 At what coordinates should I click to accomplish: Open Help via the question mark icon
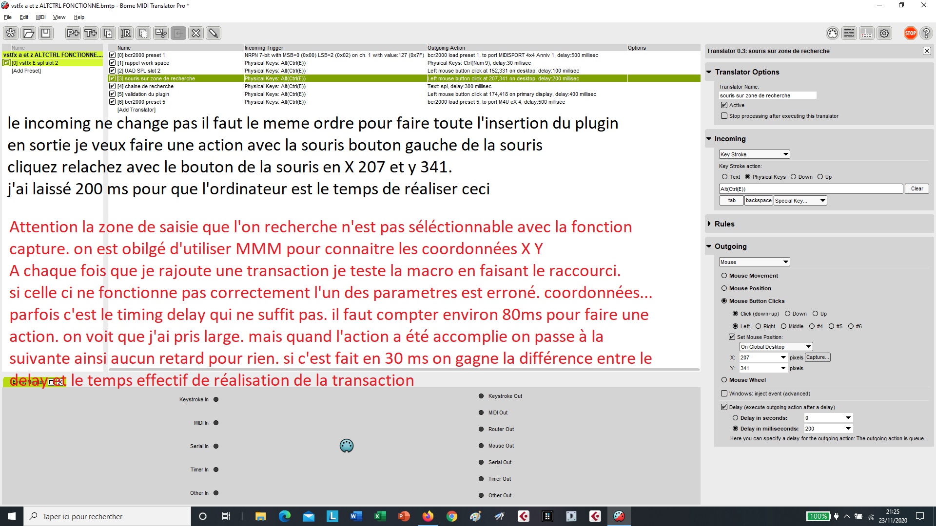(927, 33)
